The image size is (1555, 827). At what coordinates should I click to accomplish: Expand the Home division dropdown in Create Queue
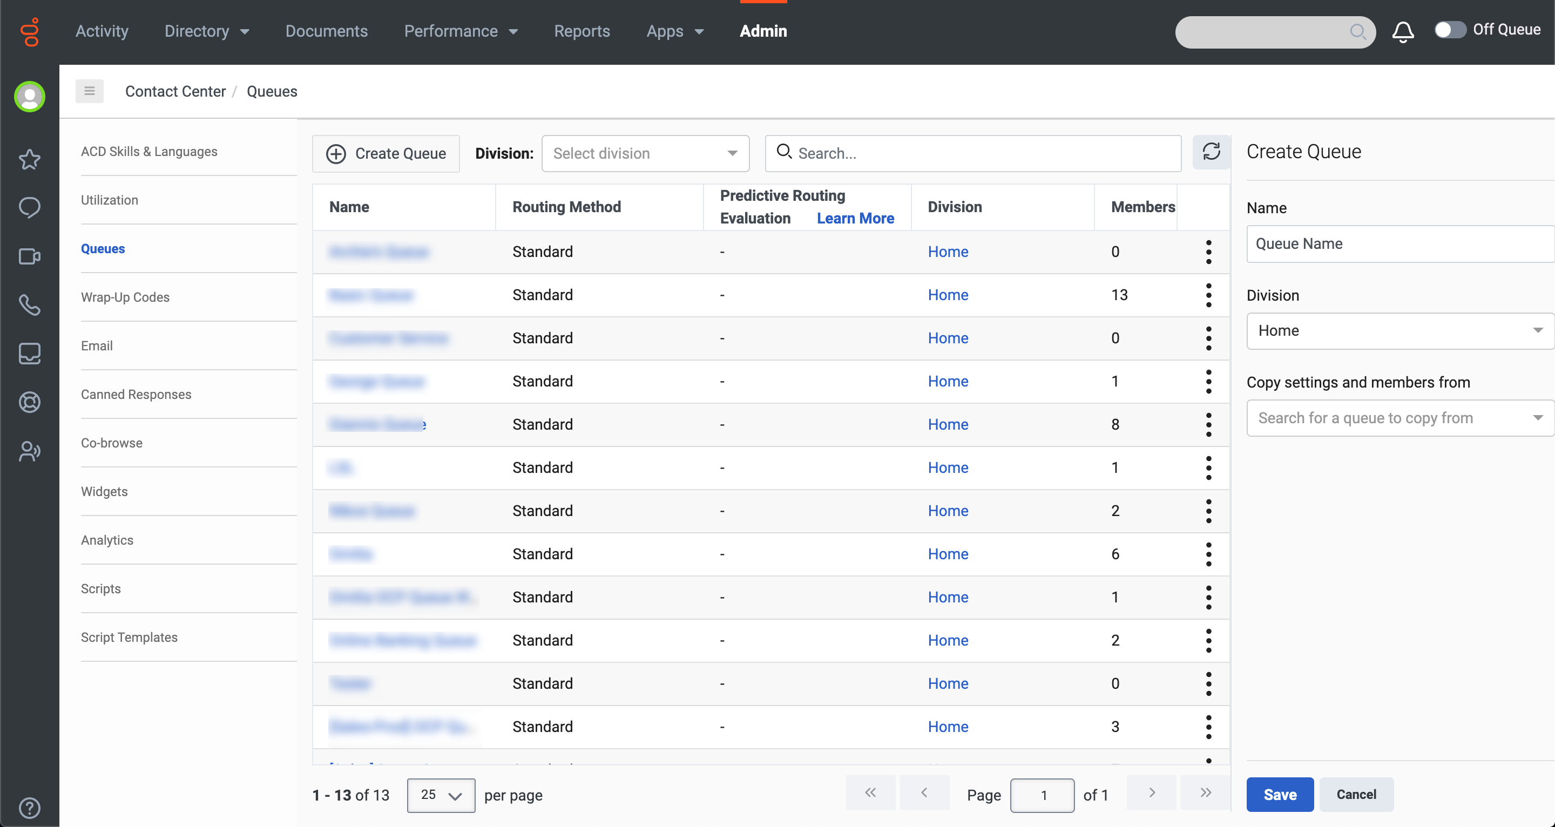[1399, 331]
